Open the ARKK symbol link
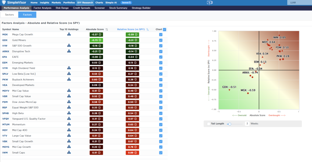 (5, 52)
